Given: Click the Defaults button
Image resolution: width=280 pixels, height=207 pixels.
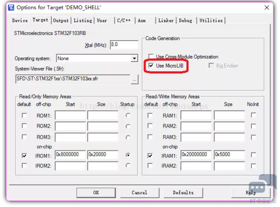Looking at the screenshot, I should pyautogui.click(x=183, y=193).
